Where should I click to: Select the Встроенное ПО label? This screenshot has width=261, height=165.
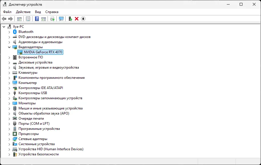pyautogui.click(x=30, y=57)
